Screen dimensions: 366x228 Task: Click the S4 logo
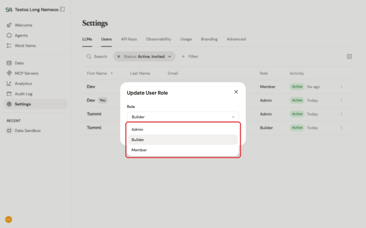pyautogui.click(x=9, y=10)
